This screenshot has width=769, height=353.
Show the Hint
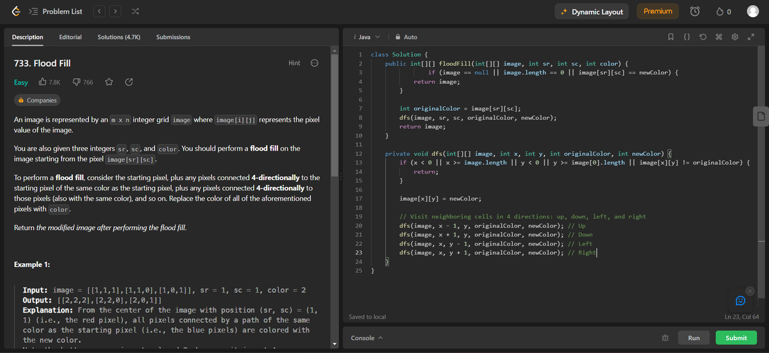294,63
